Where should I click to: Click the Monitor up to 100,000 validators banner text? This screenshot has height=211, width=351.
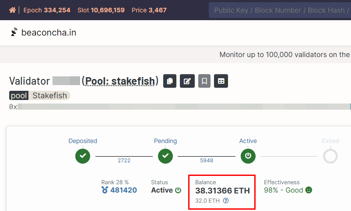[x=285, y=54]
